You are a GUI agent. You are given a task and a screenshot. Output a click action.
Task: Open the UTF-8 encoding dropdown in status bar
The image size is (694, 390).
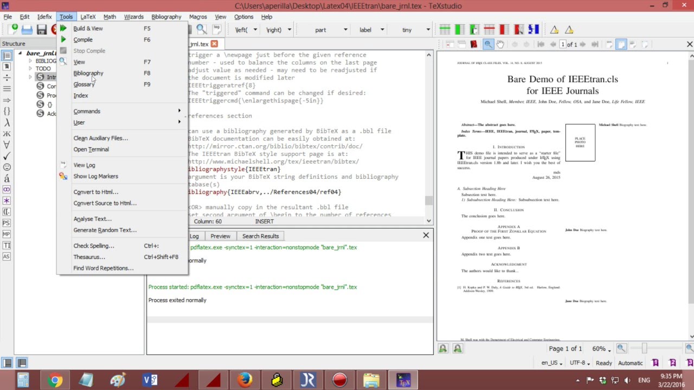(x=580, y=363)
